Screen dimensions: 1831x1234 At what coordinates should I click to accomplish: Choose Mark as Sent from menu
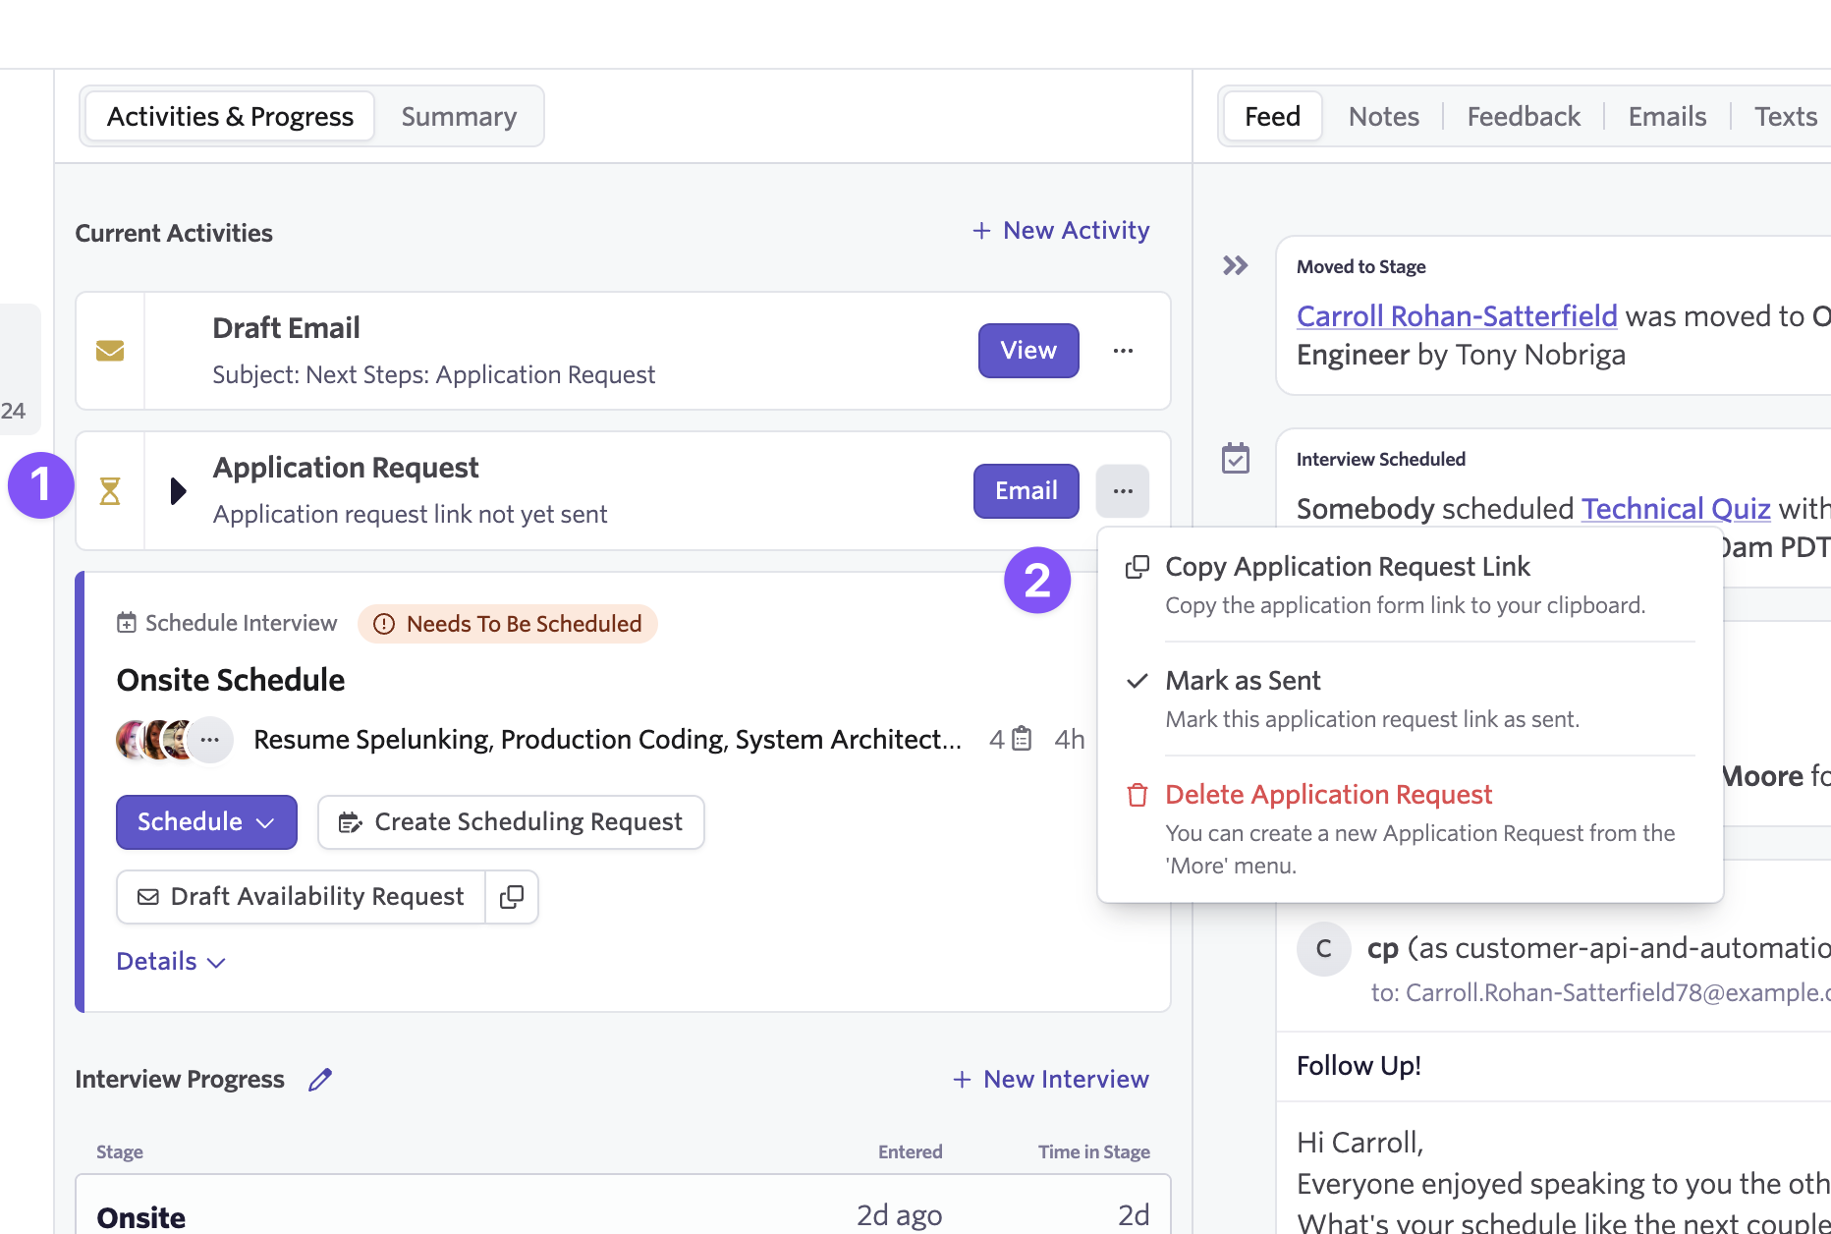tap(1243, 681)
